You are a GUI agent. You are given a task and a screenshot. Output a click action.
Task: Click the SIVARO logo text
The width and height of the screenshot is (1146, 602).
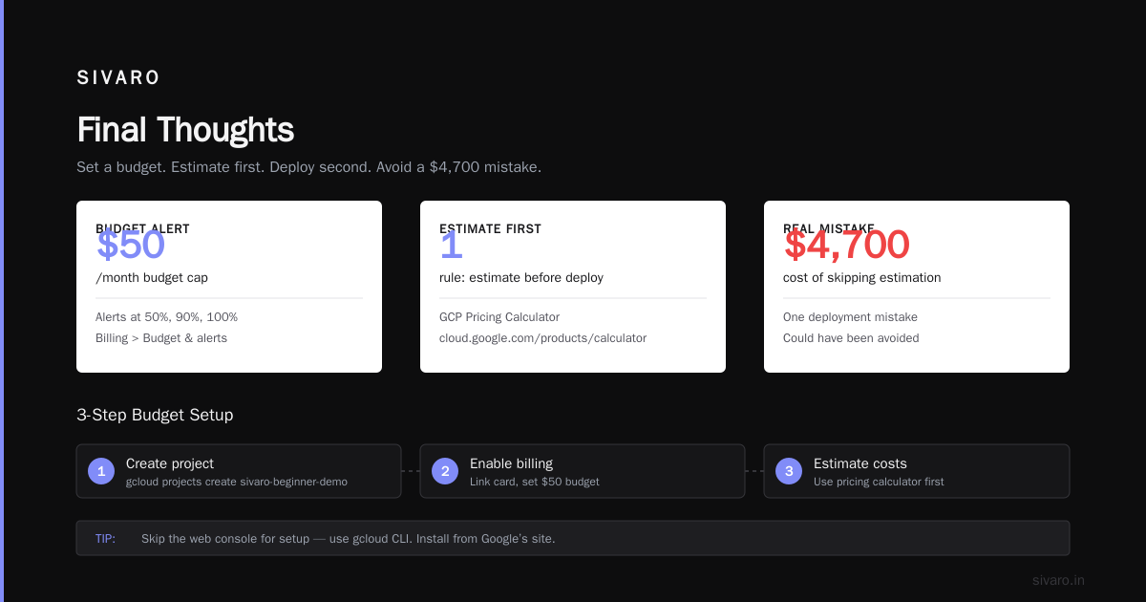pyautogui.click(x=118, y=78)
